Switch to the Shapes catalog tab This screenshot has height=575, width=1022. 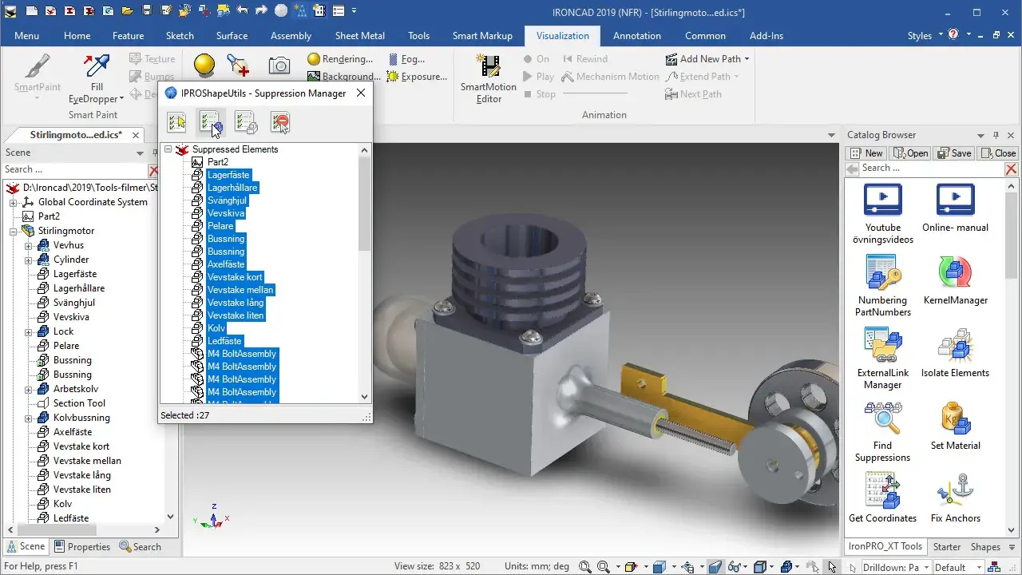[x=985, y=547]
